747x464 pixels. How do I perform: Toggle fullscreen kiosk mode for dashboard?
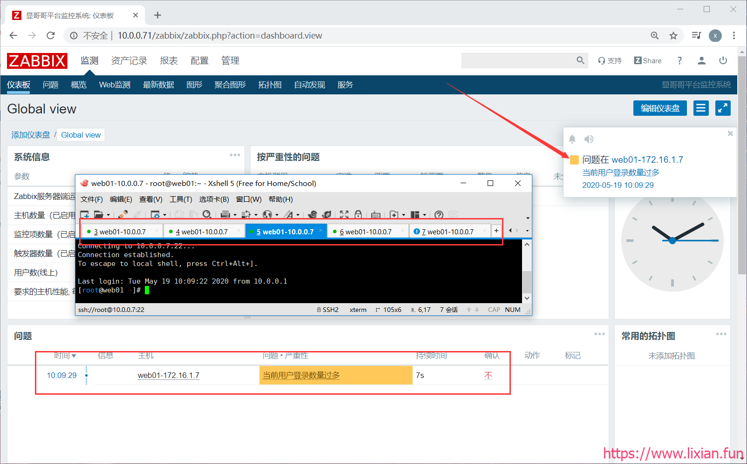click(x=722, y=108)
